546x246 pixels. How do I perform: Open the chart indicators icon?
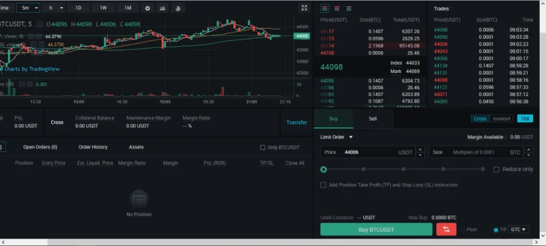[162, 8]
